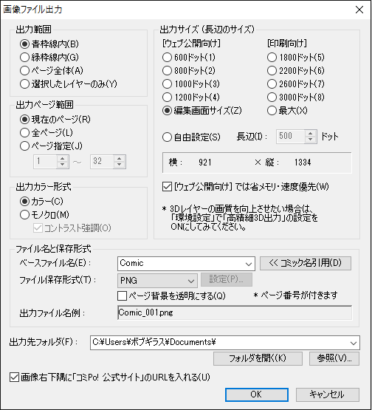Screen dimensions: 372x410
Task: Click 出力ファイル名例 Comic_001.png field
Action: click(235, 312)
